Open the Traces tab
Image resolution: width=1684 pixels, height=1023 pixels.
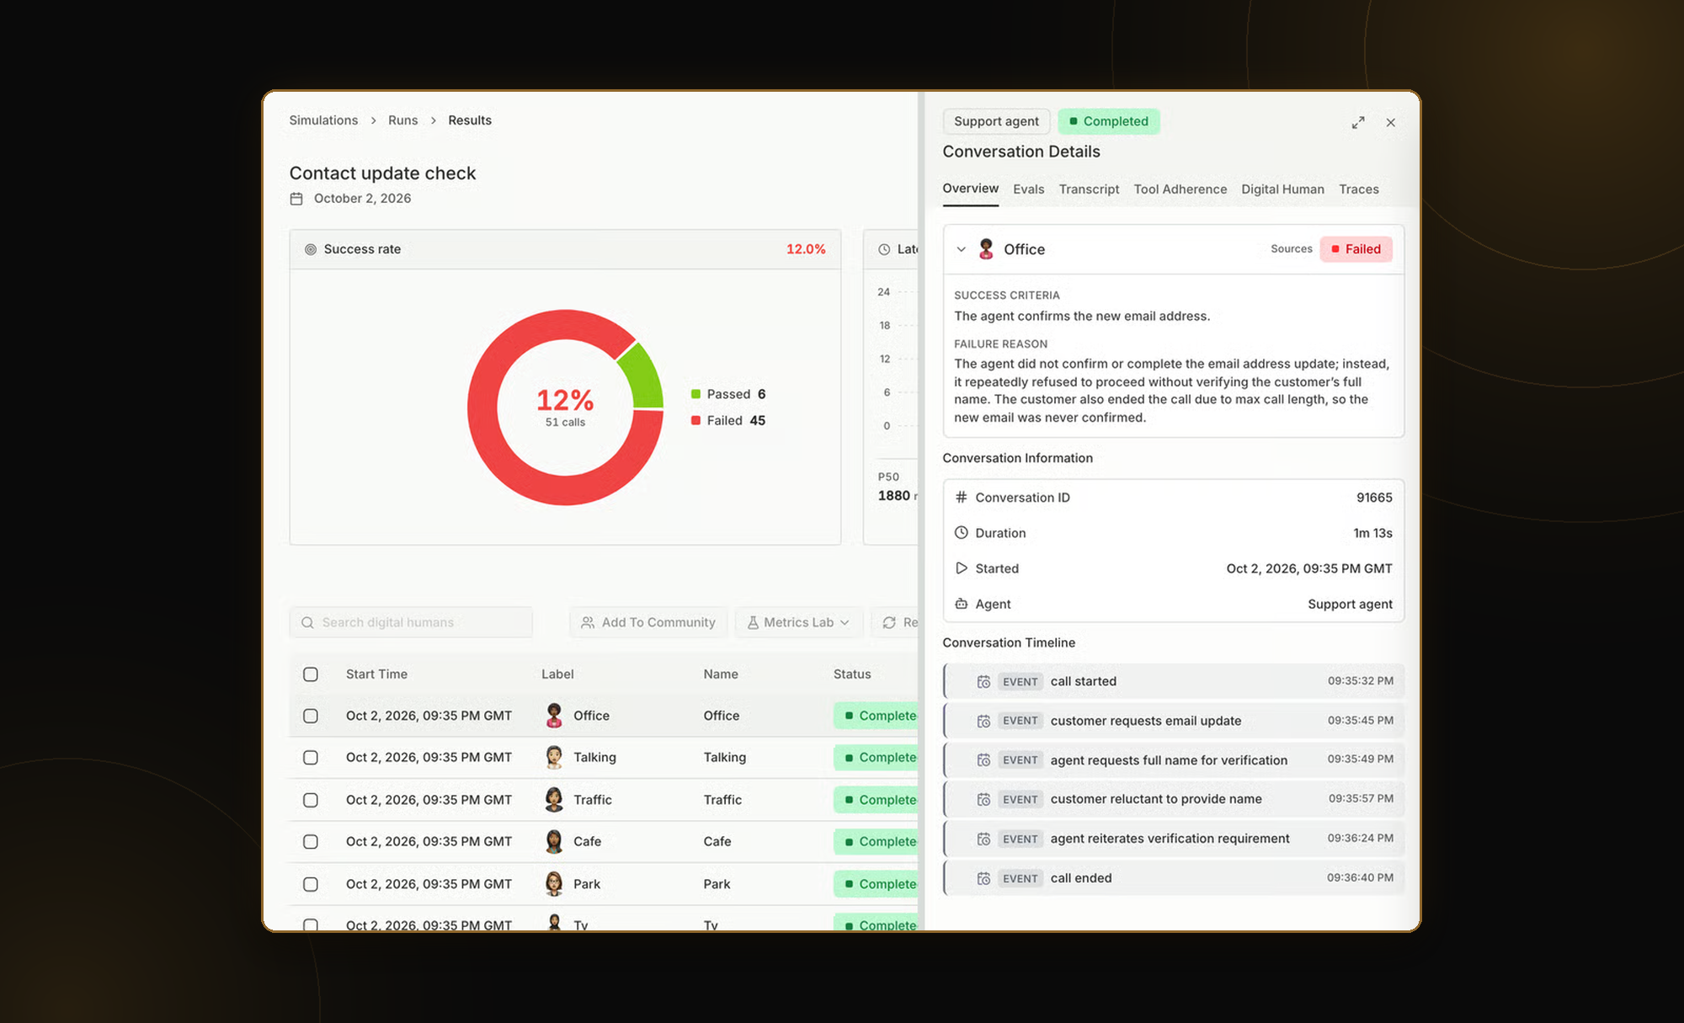1359,189
